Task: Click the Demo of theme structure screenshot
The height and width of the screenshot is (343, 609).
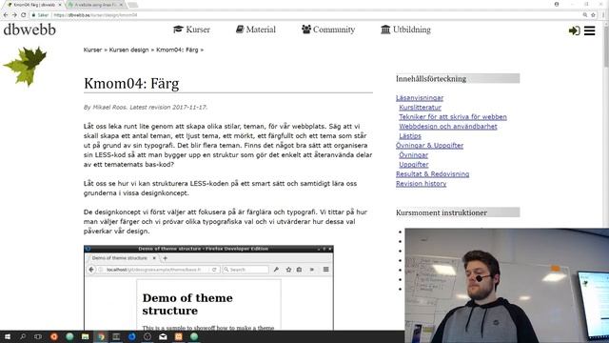Action: [208, 288]
